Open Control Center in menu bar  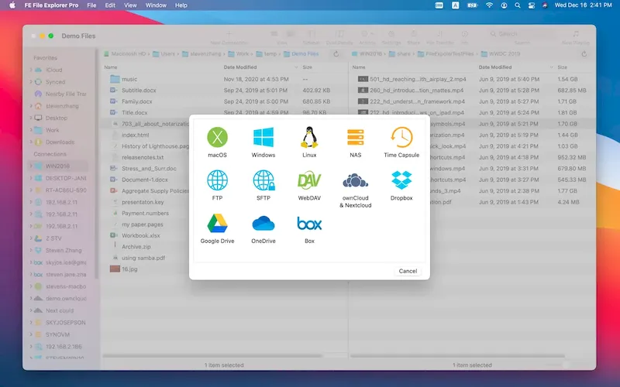coord(532,5)
